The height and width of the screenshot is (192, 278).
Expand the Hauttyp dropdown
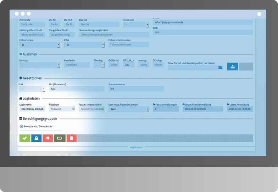pyautogui.click(x=40, y=65)
